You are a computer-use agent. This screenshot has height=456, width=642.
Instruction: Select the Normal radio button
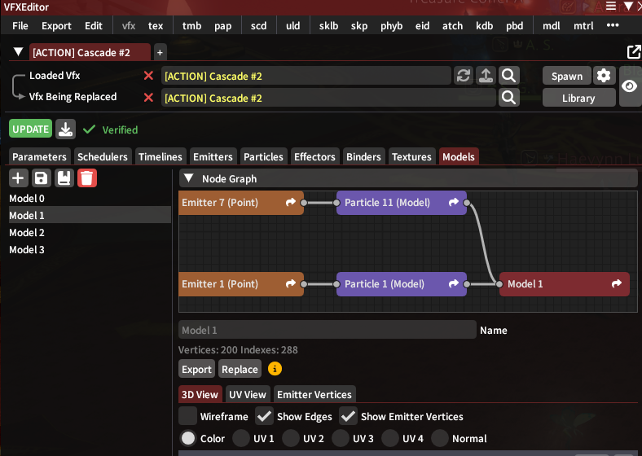coord(440,438)
